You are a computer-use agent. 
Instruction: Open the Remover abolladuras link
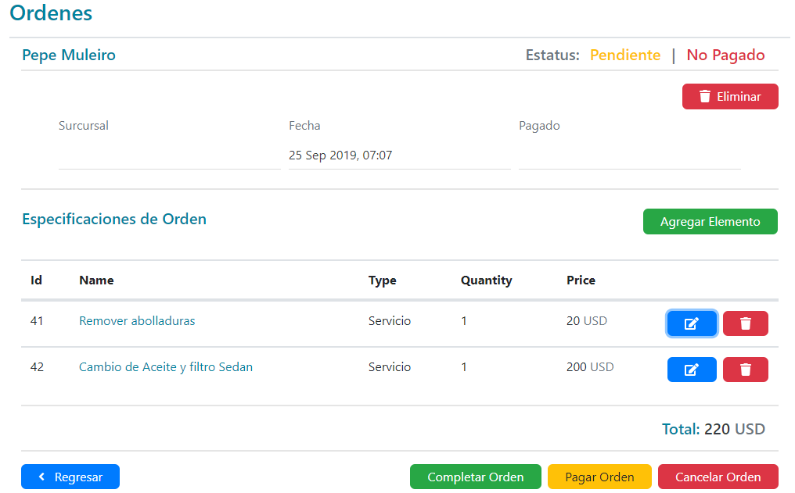point(137,321)
